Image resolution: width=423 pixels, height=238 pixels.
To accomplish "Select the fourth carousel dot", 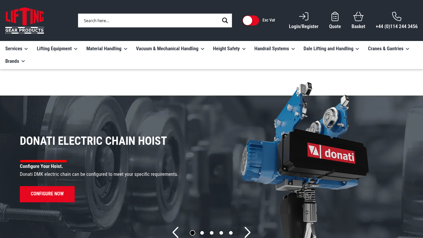I will click(221, 233).
